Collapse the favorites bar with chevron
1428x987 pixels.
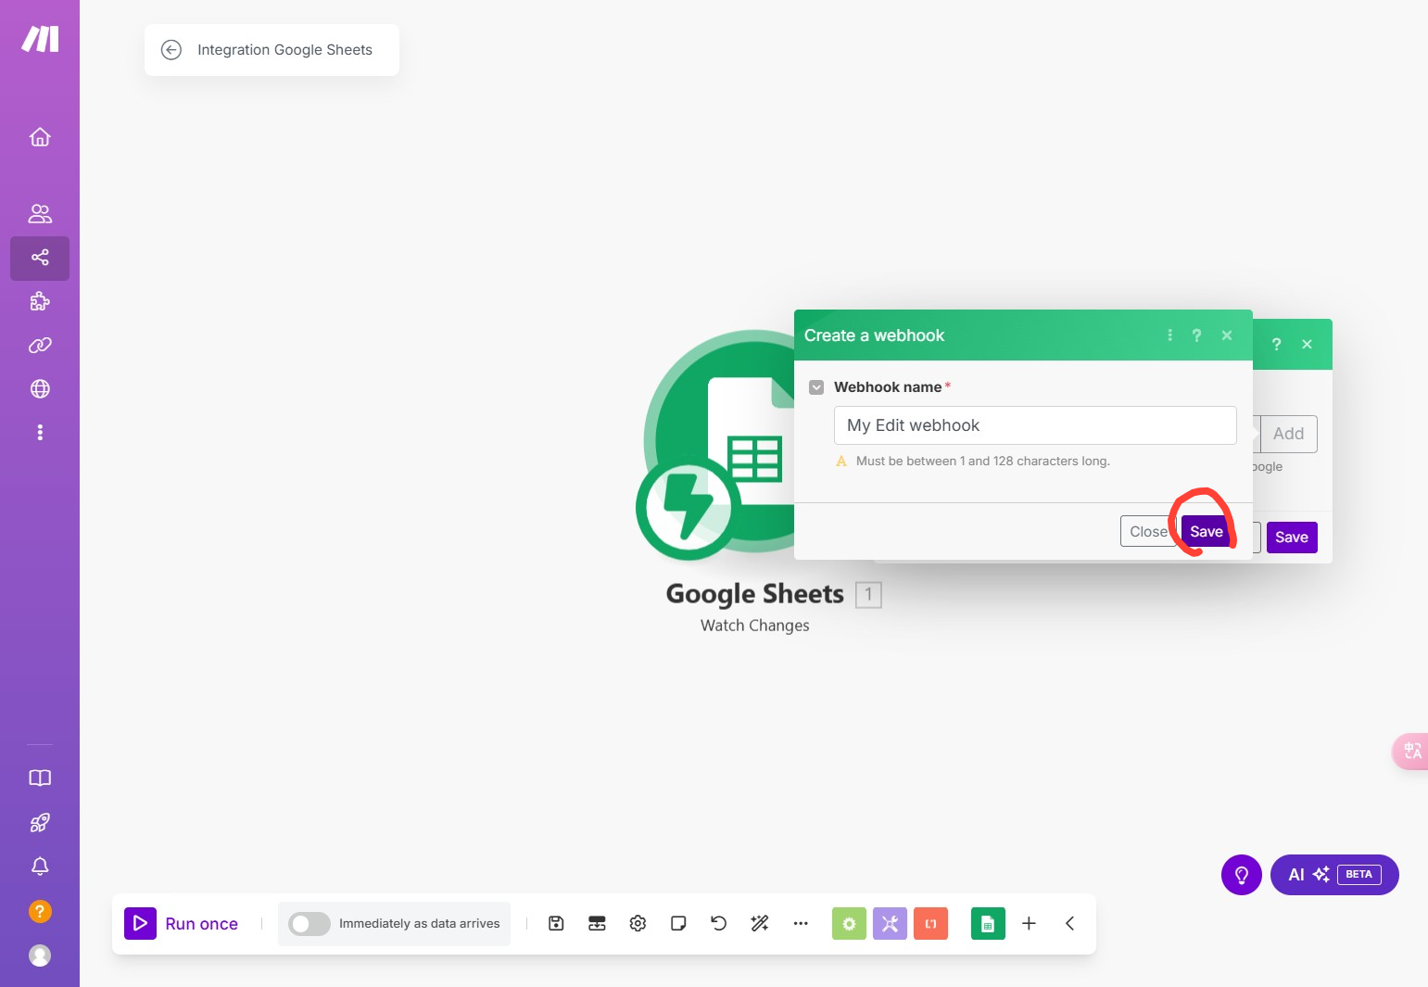coord(1069,924)
